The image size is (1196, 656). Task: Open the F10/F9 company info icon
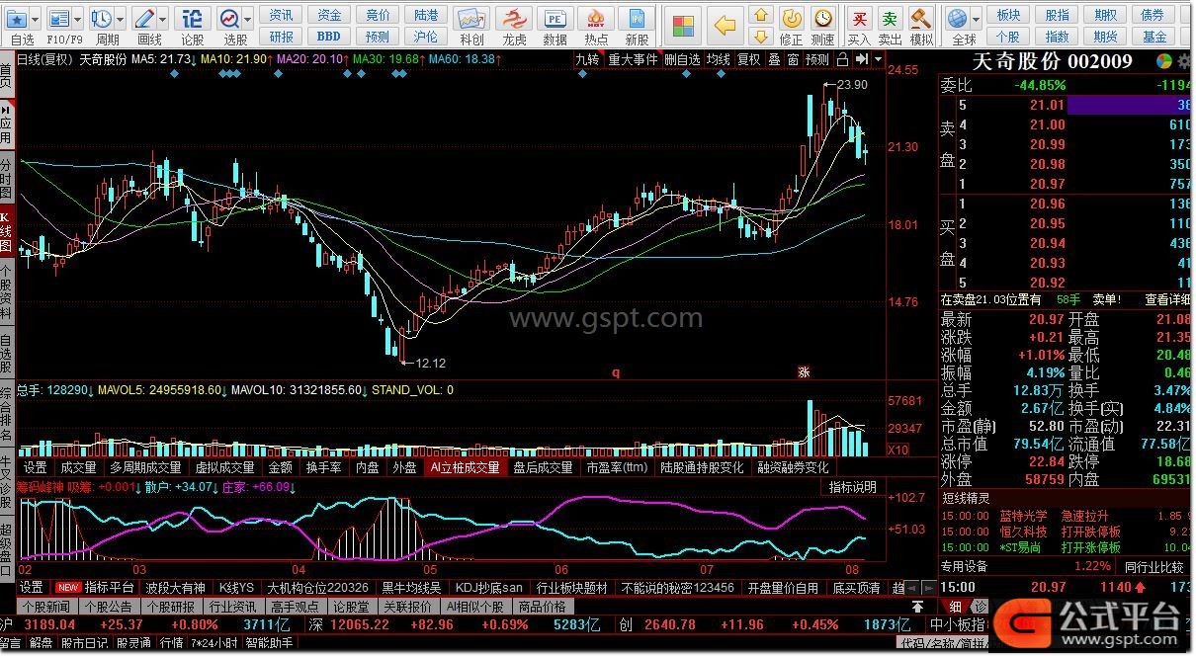[59, 19]
